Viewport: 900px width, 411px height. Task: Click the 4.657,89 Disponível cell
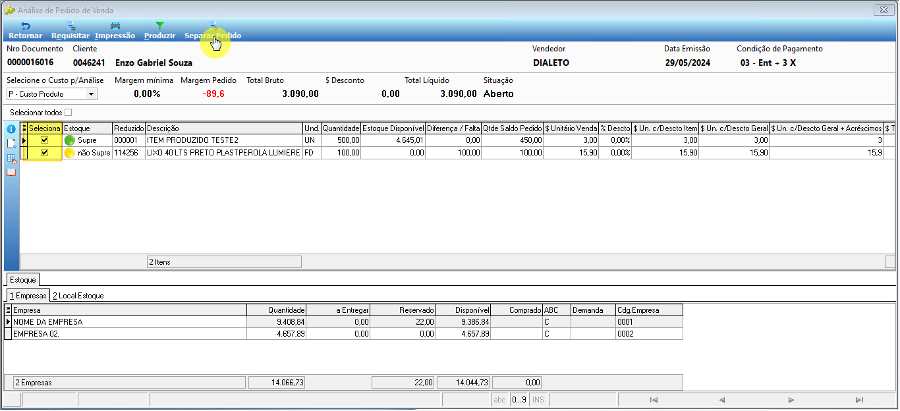[463, 334]
